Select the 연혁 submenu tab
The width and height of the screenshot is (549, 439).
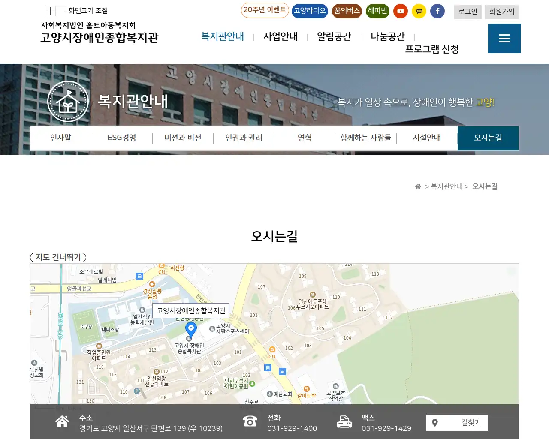point(305,138)
